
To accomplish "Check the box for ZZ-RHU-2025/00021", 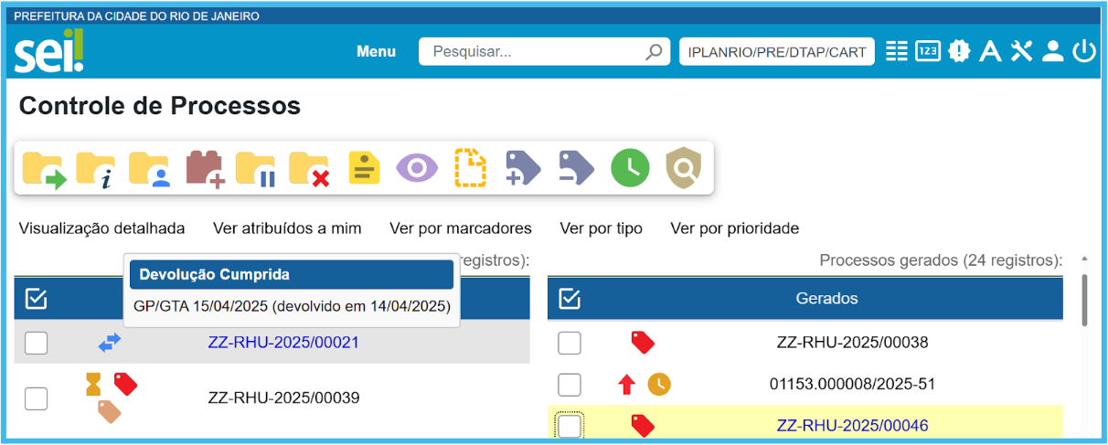I will click(x=36, y=344).
